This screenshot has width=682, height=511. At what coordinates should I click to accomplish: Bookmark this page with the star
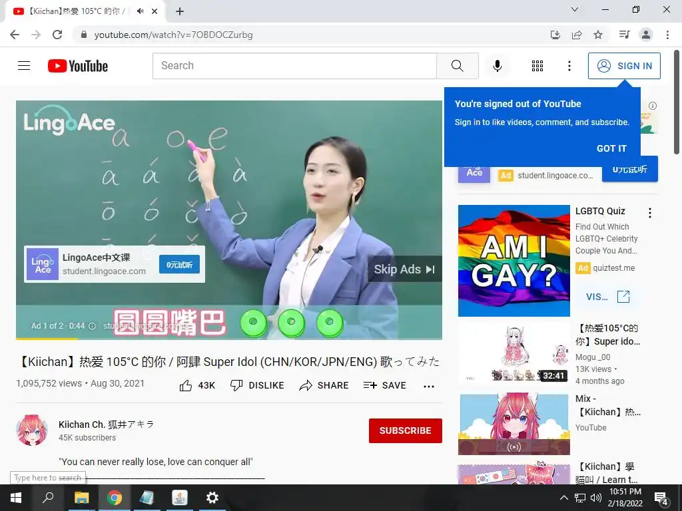coord(598,35)
